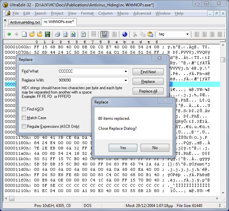Enable Regular Expressions (ASCII Only) checkbox

pos(24,126)
